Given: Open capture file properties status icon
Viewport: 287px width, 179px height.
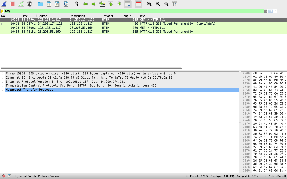Looking at the screenshot, I should [9, 176].
